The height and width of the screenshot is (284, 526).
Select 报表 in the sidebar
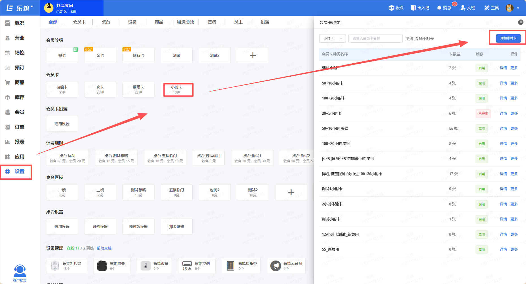tap(19, 142)
